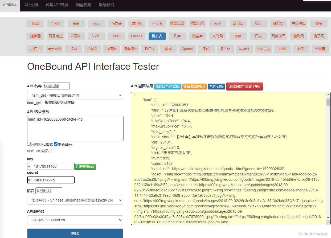Switch to the API测试 tab
331x238 pixels.
click(x=10, y=5)
